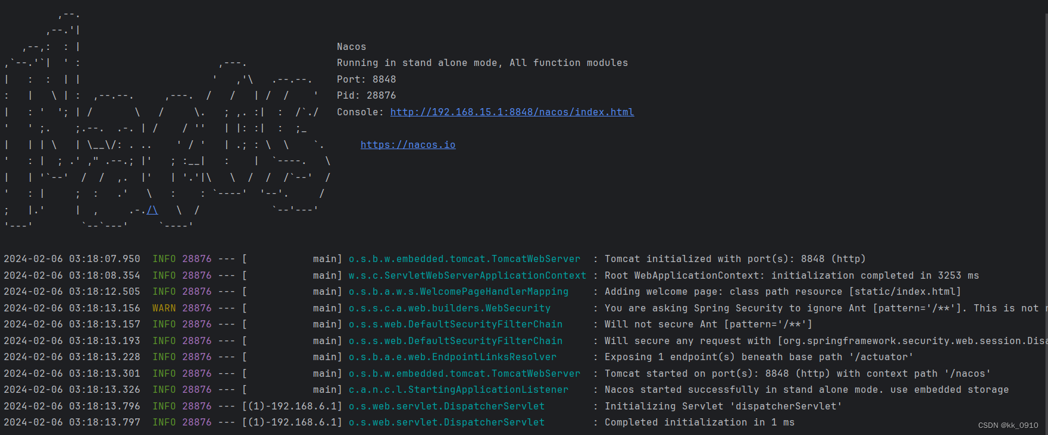This screenshot has width=1048, height=435.
Task: Click 'Initializing Servlet dispatcherServlet' message
Action: [x=724, y=406]
